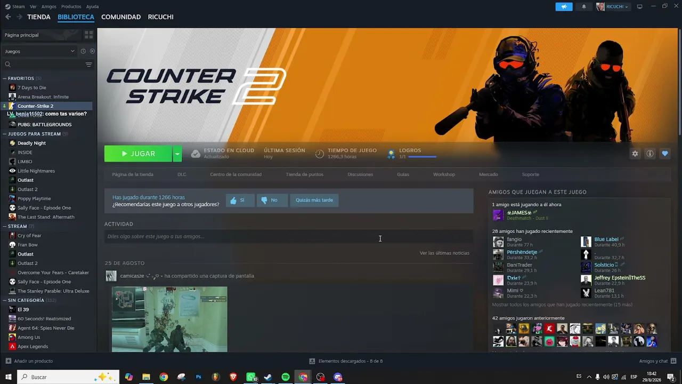Open the RICUCHI profile tab
The image size is (682, 384).
[x=161, y=17]
